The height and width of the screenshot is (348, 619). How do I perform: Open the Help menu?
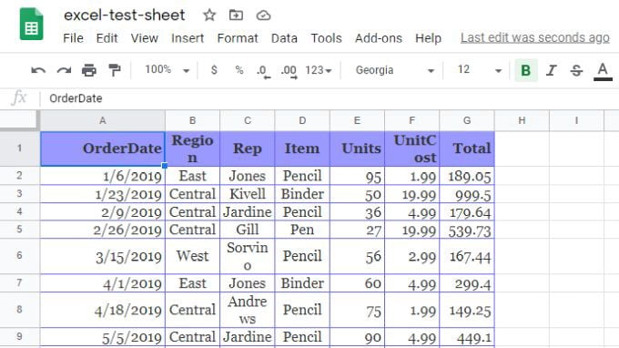point(429,38)
